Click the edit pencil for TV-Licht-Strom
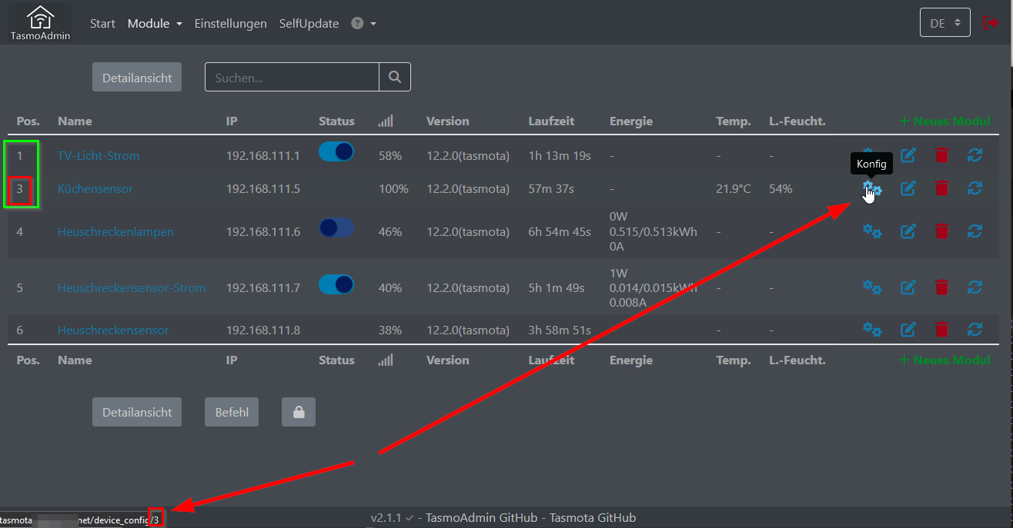 [x=907, y=154]
